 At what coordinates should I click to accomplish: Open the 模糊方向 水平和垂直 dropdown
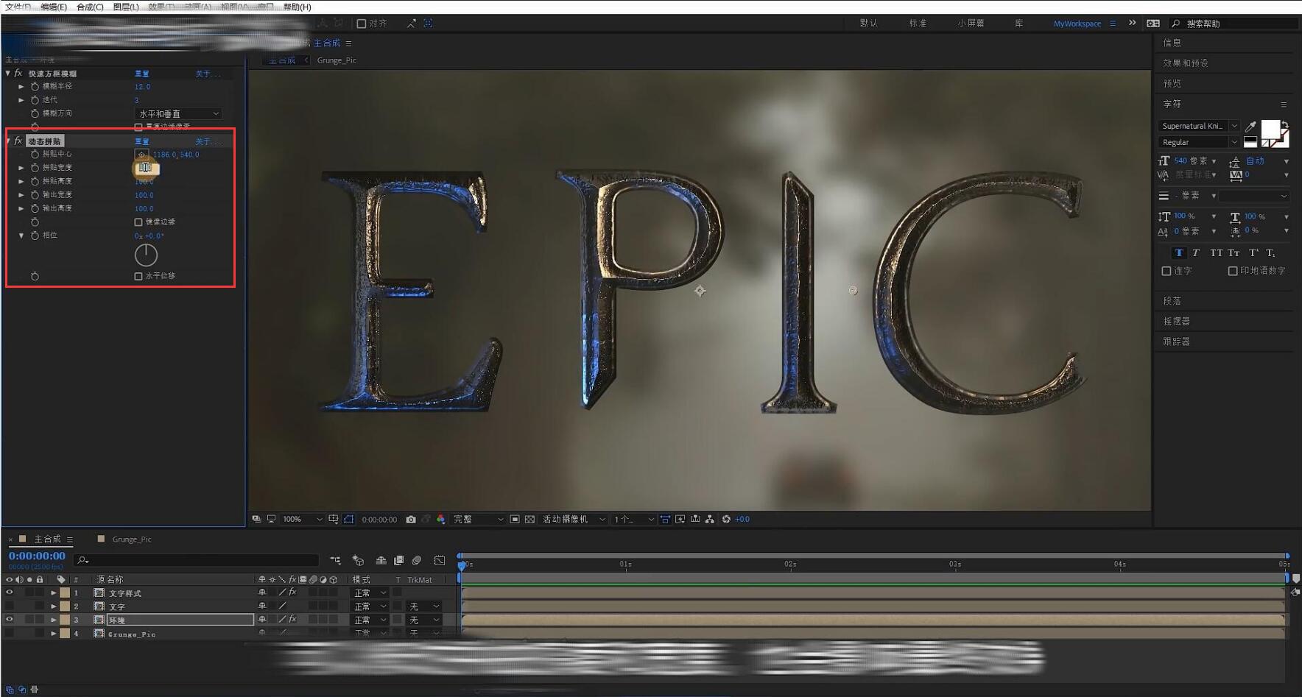178,114
